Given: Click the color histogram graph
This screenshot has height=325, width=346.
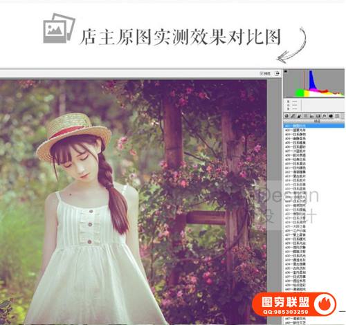Looking at the screenshot, I should tap(314, 83).
